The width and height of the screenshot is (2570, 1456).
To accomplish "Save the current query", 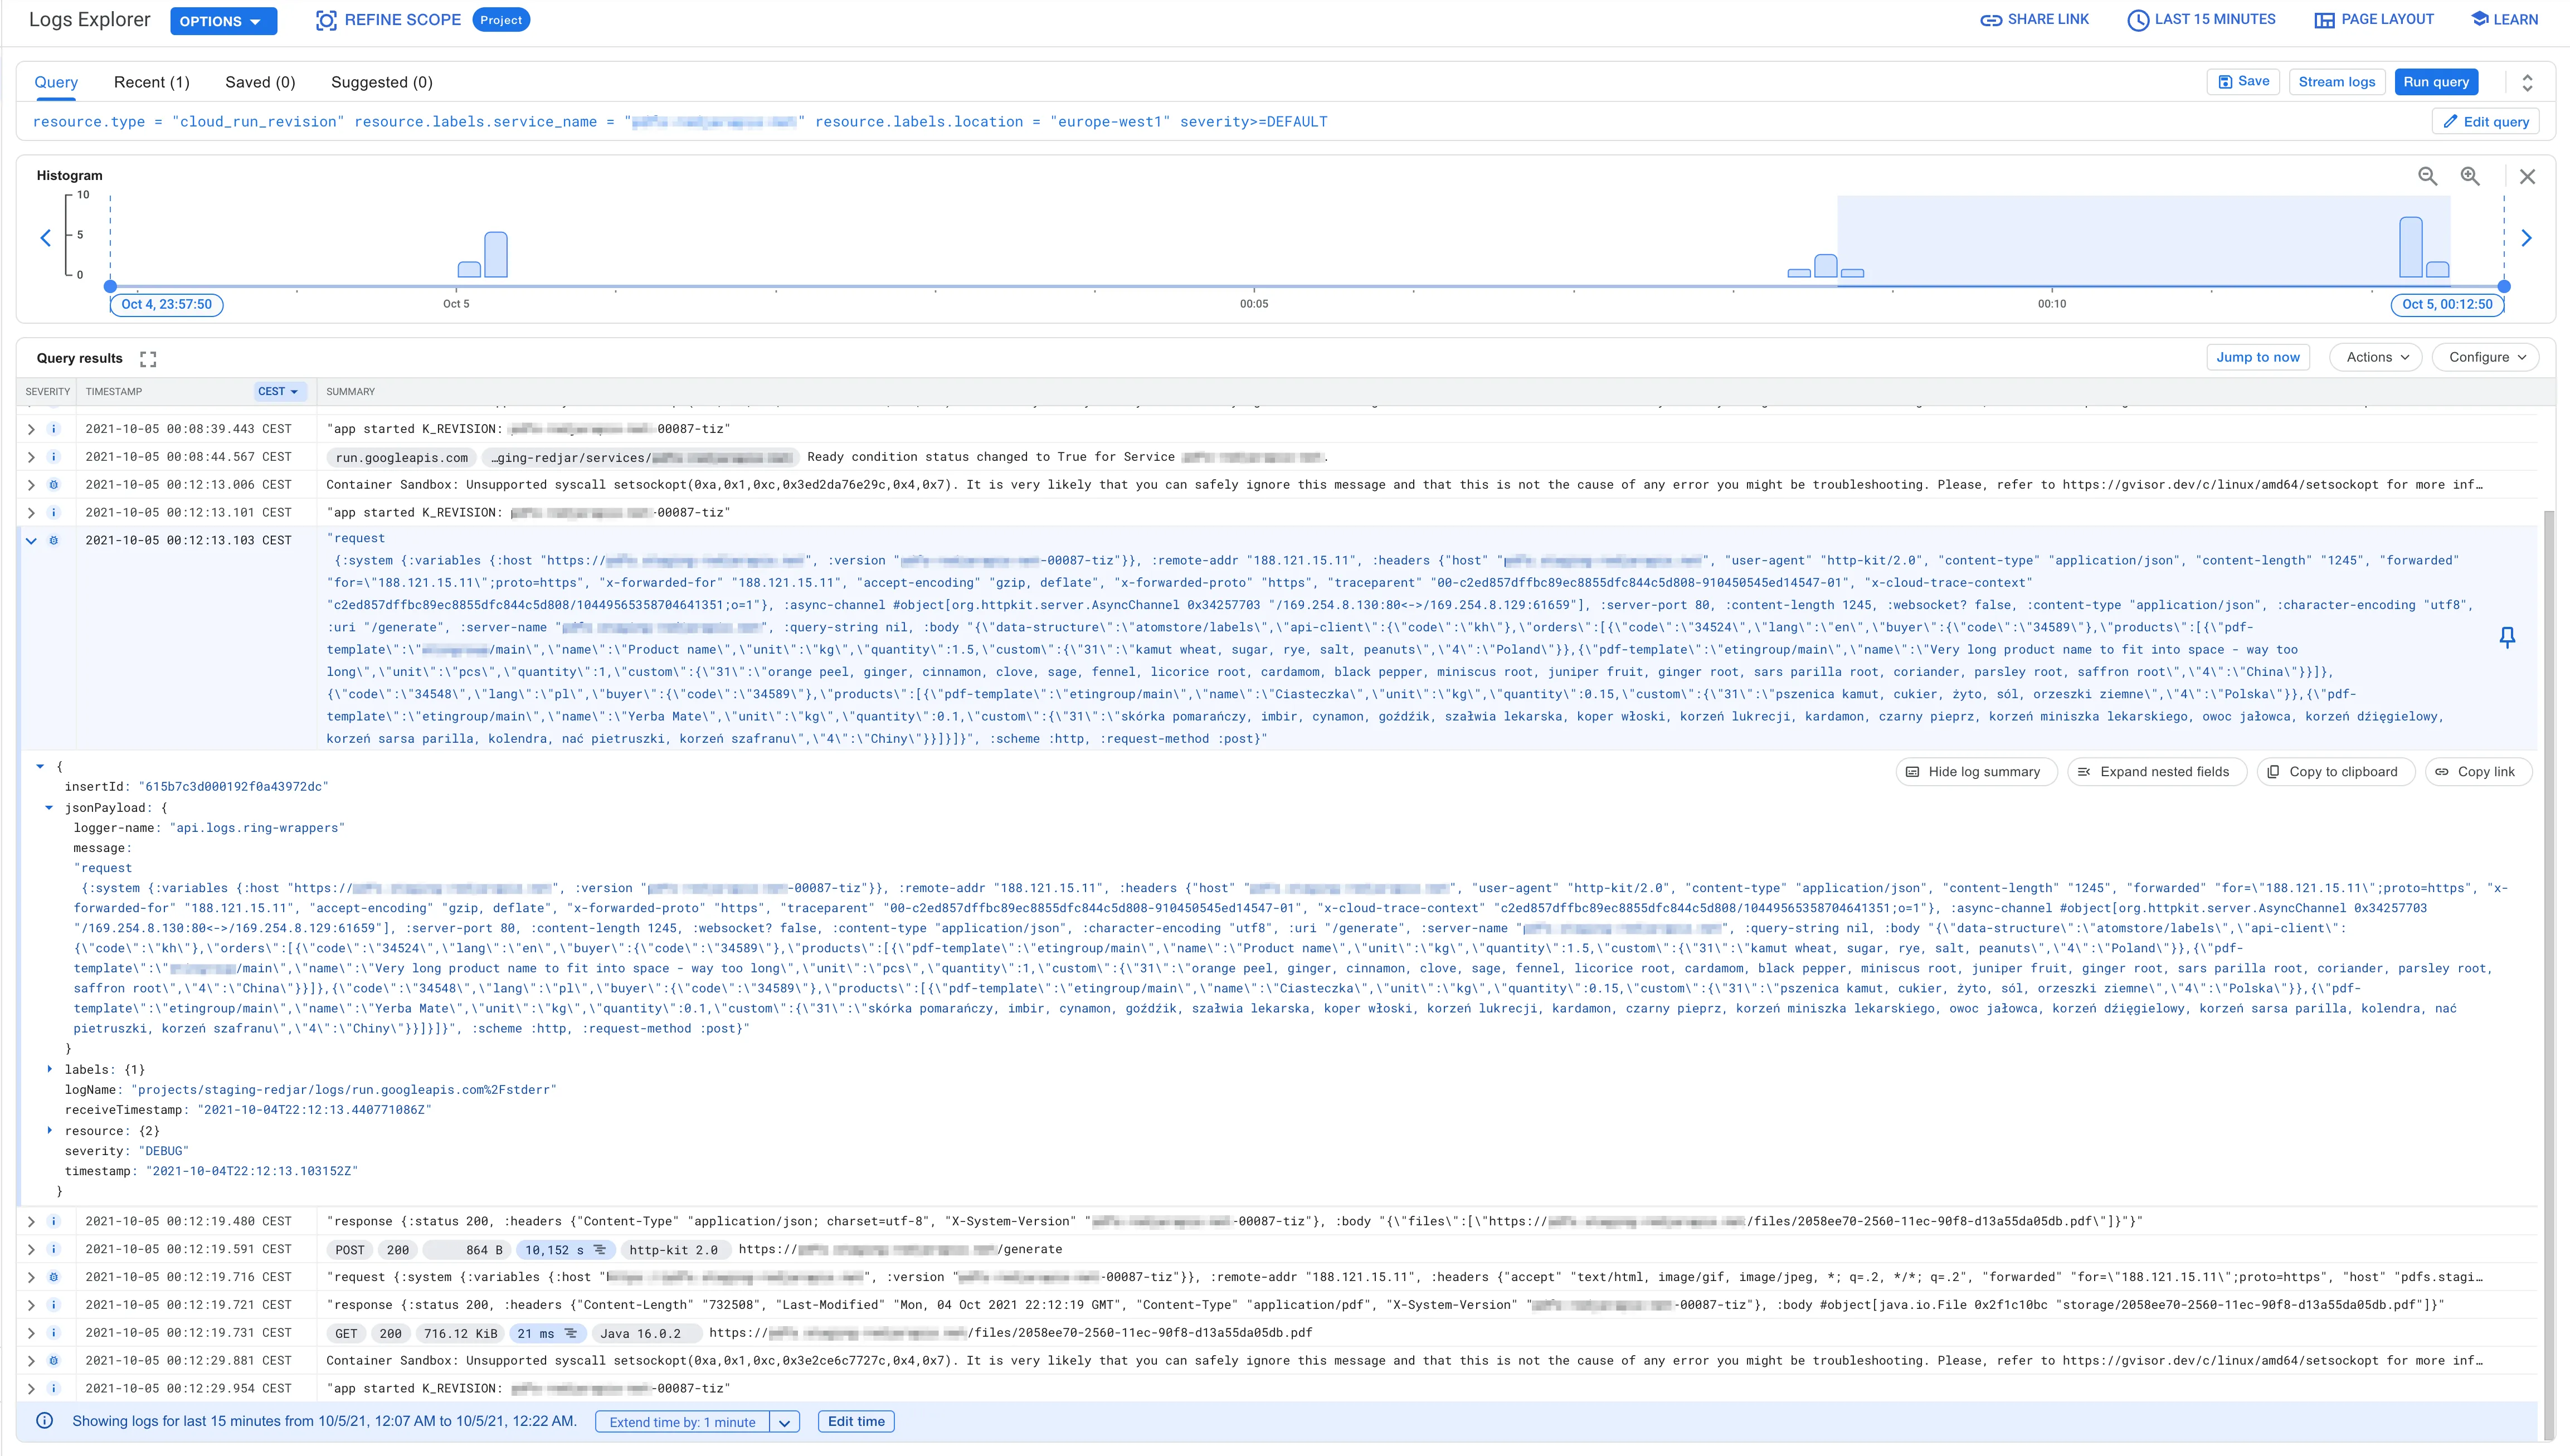I will 2243,82.
